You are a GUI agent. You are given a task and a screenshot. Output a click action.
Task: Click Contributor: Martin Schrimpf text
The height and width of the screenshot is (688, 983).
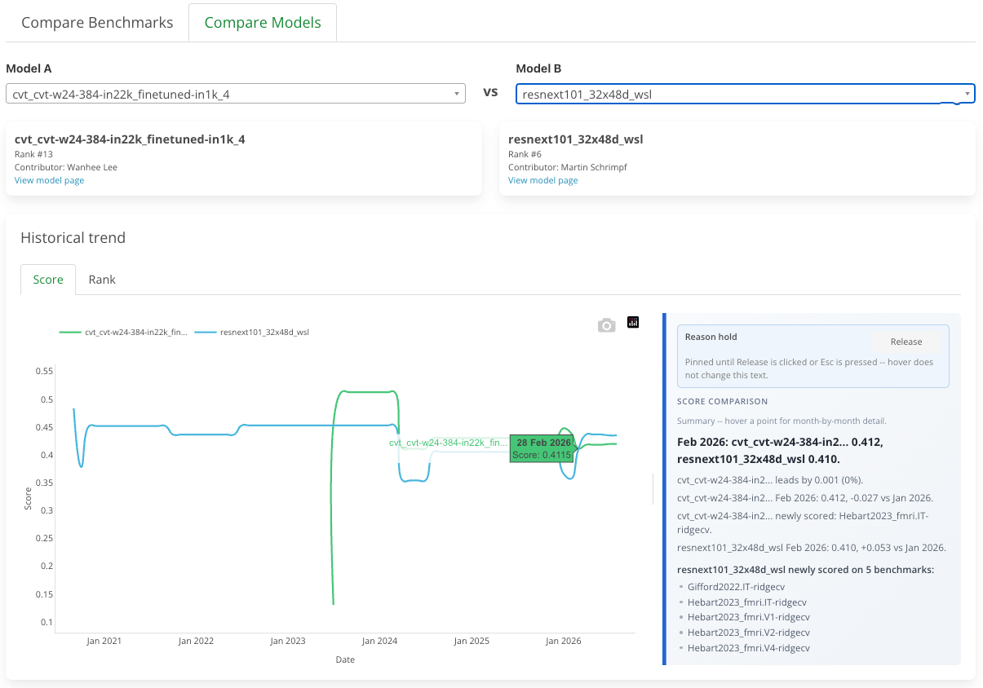coord(567,167)
